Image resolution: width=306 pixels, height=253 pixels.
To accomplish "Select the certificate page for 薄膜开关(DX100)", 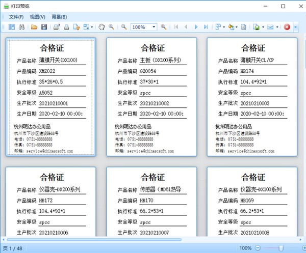I will (50, 97).
